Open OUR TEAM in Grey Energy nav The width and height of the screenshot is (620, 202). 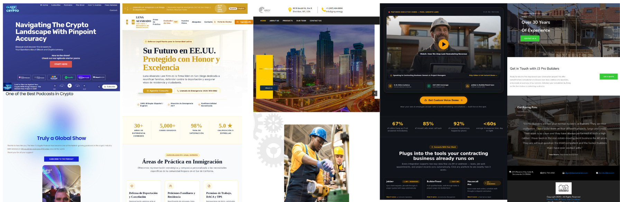[301, 21]
